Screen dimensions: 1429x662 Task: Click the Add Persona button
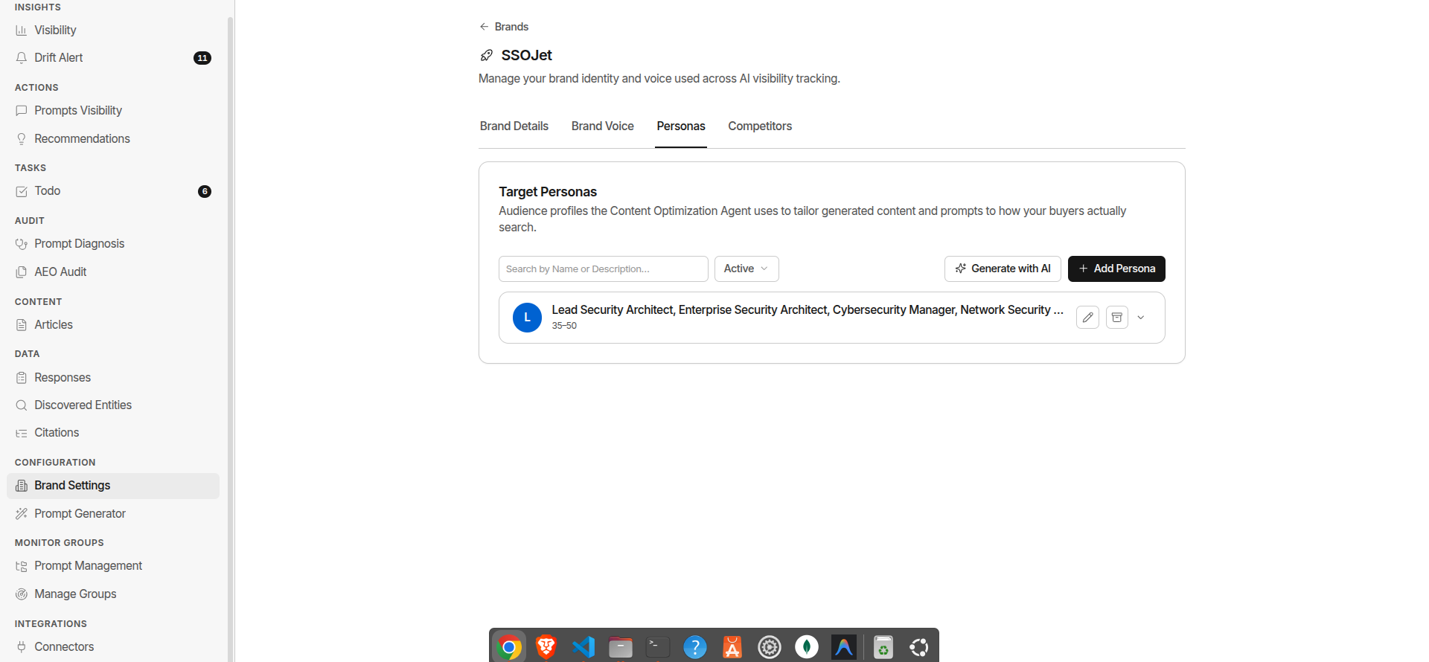coord(1116,269)
